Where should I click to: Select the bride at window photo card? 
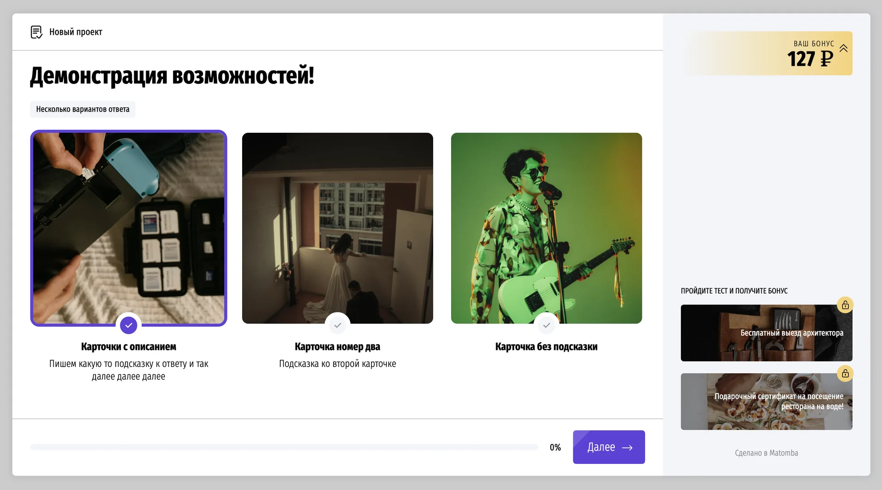click(338, 228)
